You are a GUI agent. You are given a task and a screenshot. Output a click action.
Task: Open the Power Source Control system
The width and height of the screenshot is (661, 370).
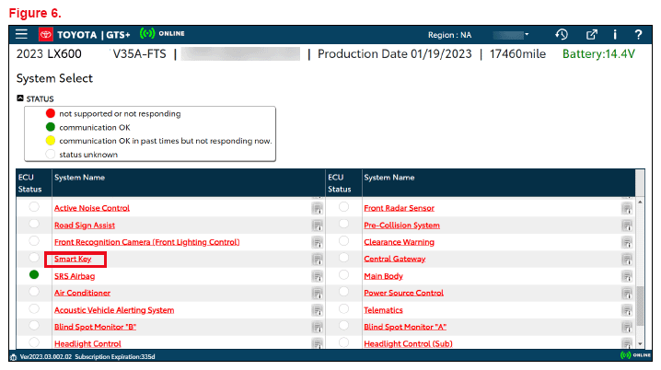pos(404,293)
